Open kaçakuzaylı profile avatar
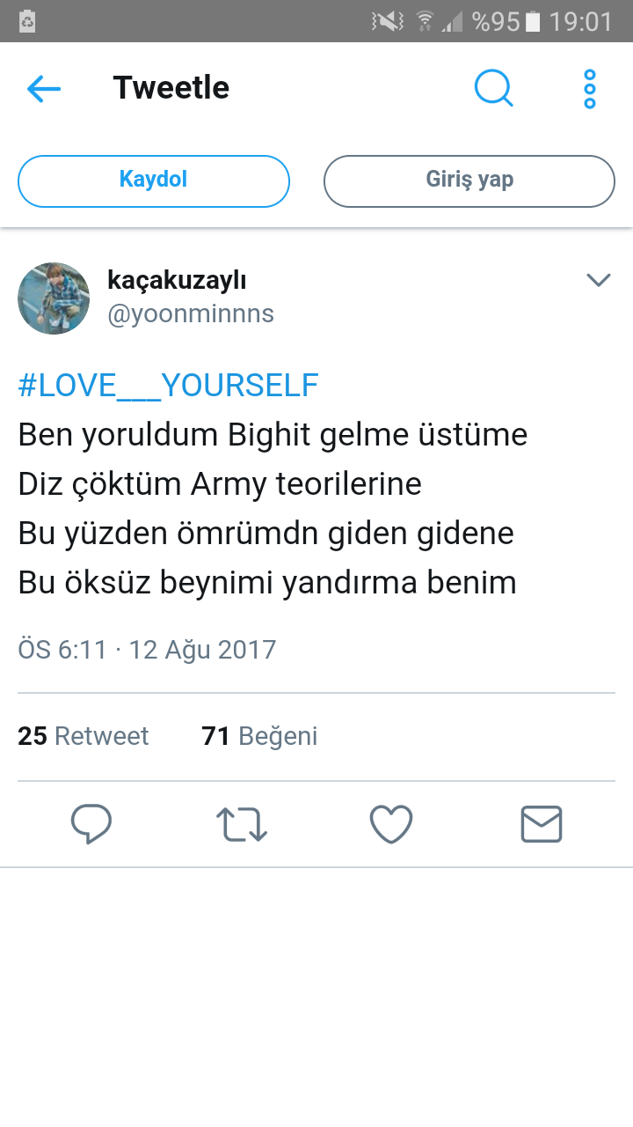 click(x=54, y=298)
